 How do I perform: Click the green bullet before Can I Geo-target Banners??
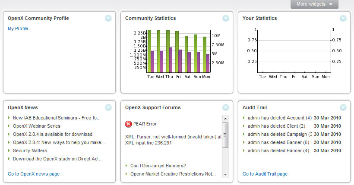(x=126, y=166)
